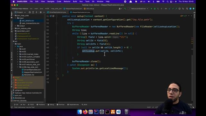This screenshot has width=206, height=116.
Task: Click the Build Project hammer icon
Action: coord(125,9)
